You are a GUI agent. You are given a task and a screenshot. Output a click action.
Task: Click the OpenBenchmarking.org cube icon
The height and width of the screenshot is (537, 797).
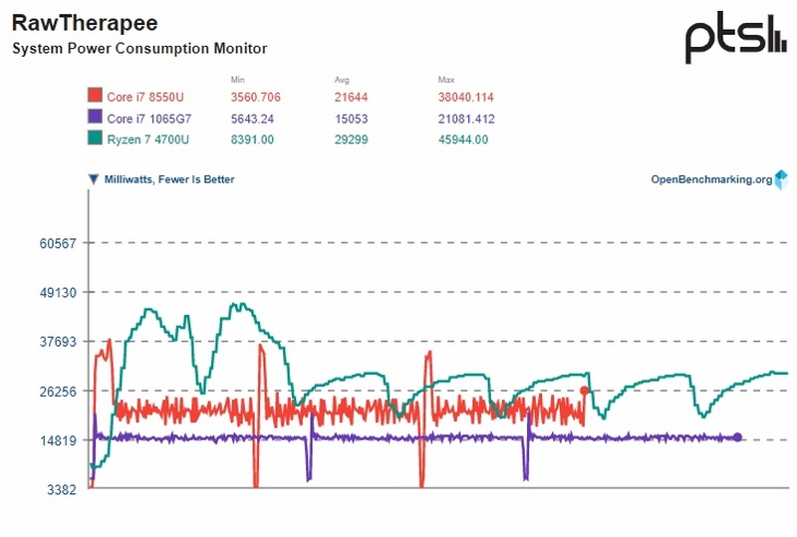pyautogui.click(x=781, y=180)
